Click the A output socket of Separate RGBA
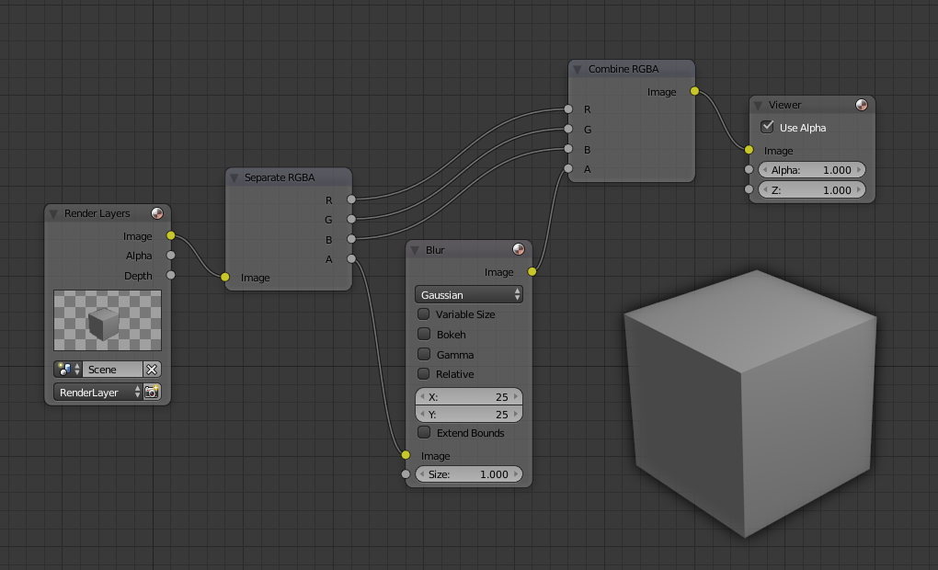Screen dimensions: 938x570 click(351, 259)
